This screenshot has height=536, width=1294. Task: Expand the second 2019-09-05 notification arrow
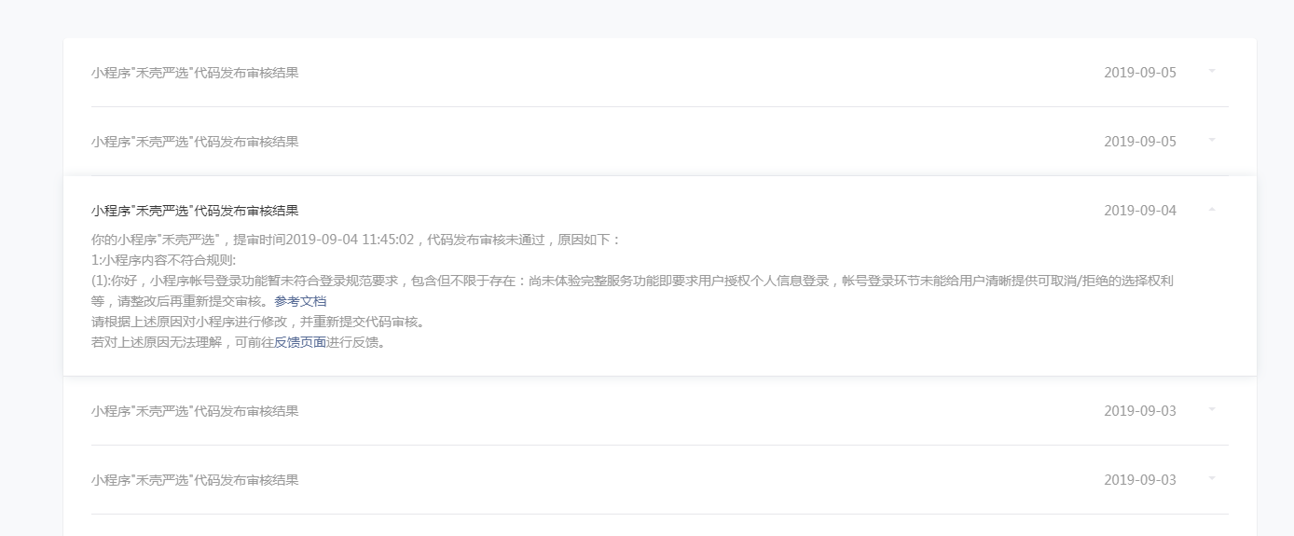(1212, 140)
